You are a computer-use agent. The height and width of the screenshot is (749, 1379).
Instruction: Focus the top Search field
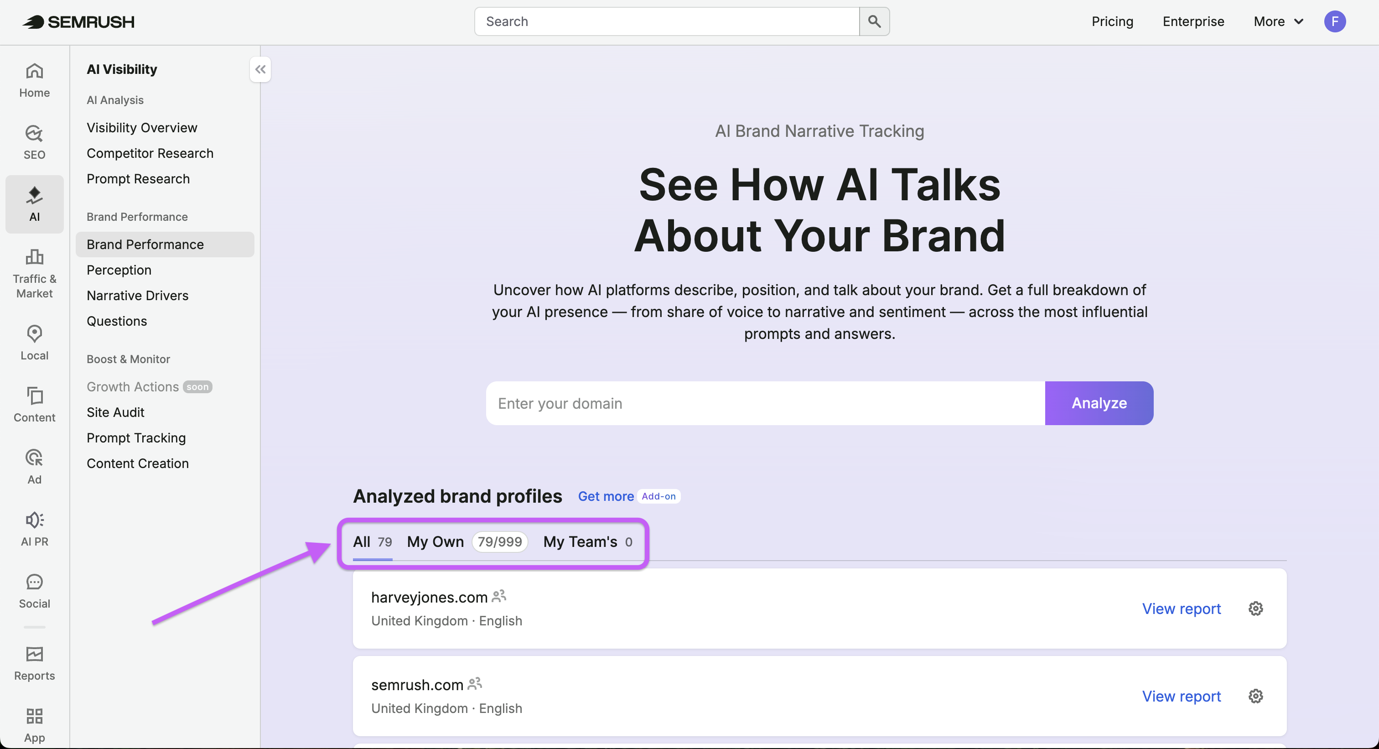(x=667, y=21)
